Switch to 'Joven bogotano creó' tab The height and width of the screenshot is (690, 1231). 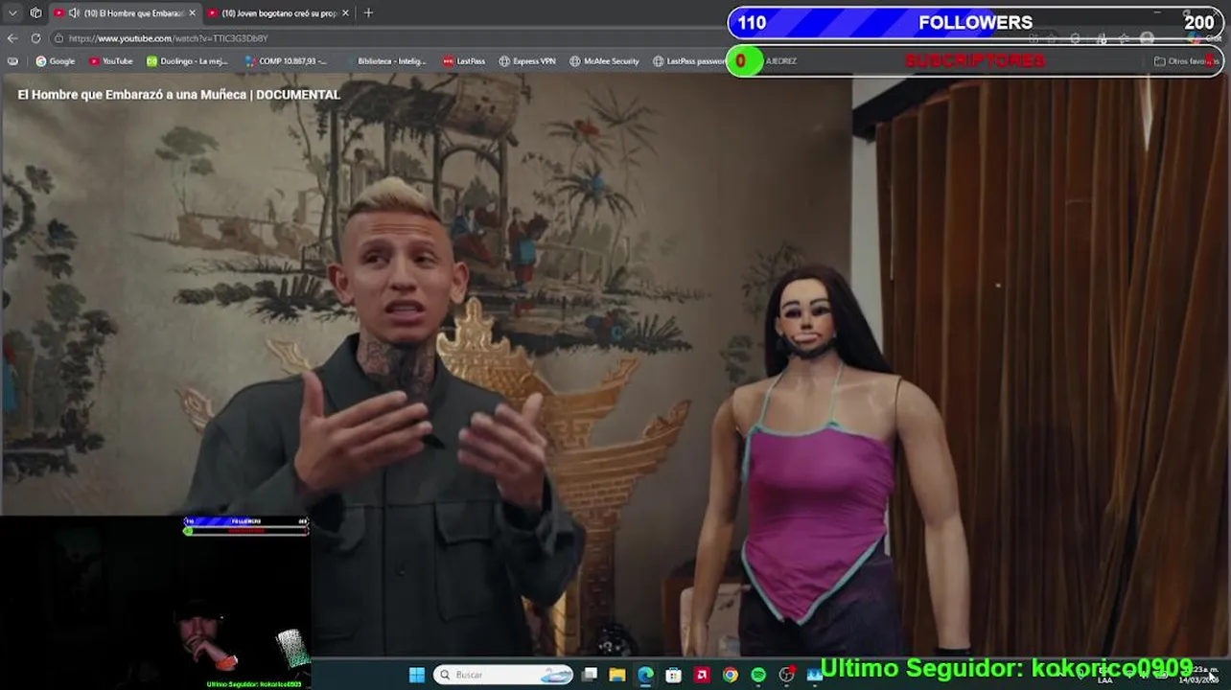click(278, 13)
